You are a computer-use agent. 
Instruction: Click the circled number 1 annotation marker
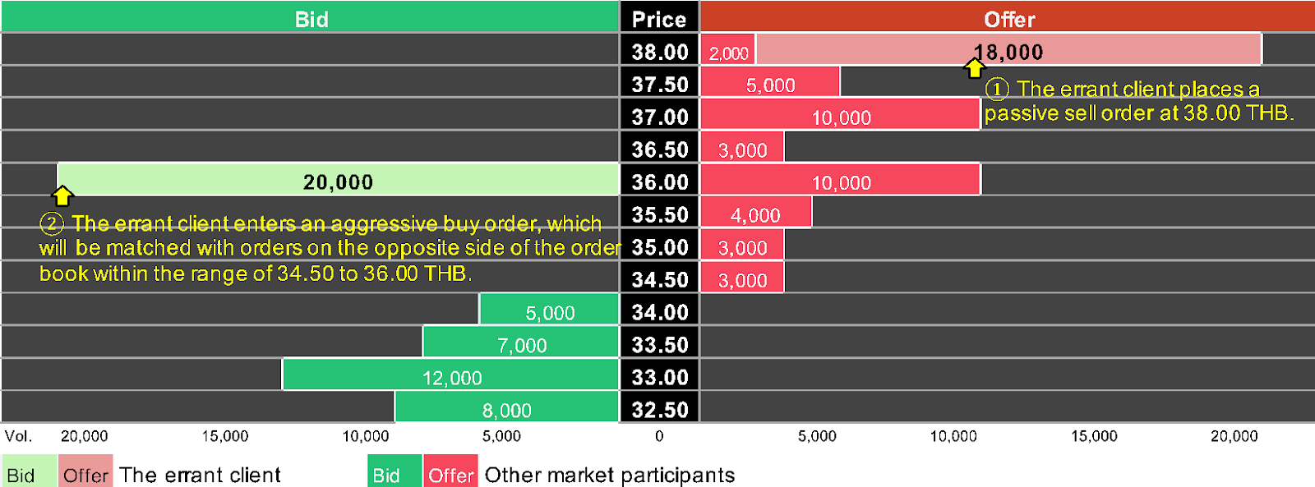tap(997, 89)
